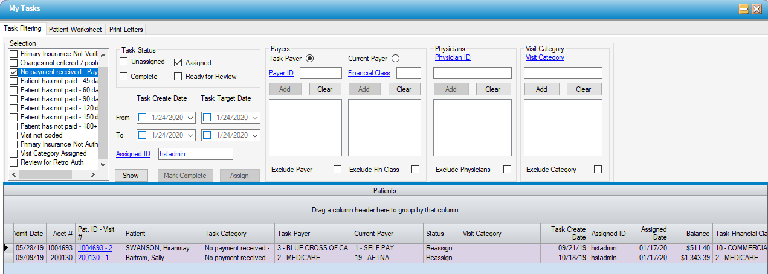Select the Current Payer radio button
The image size is (768, 274).
pos(395,59)
